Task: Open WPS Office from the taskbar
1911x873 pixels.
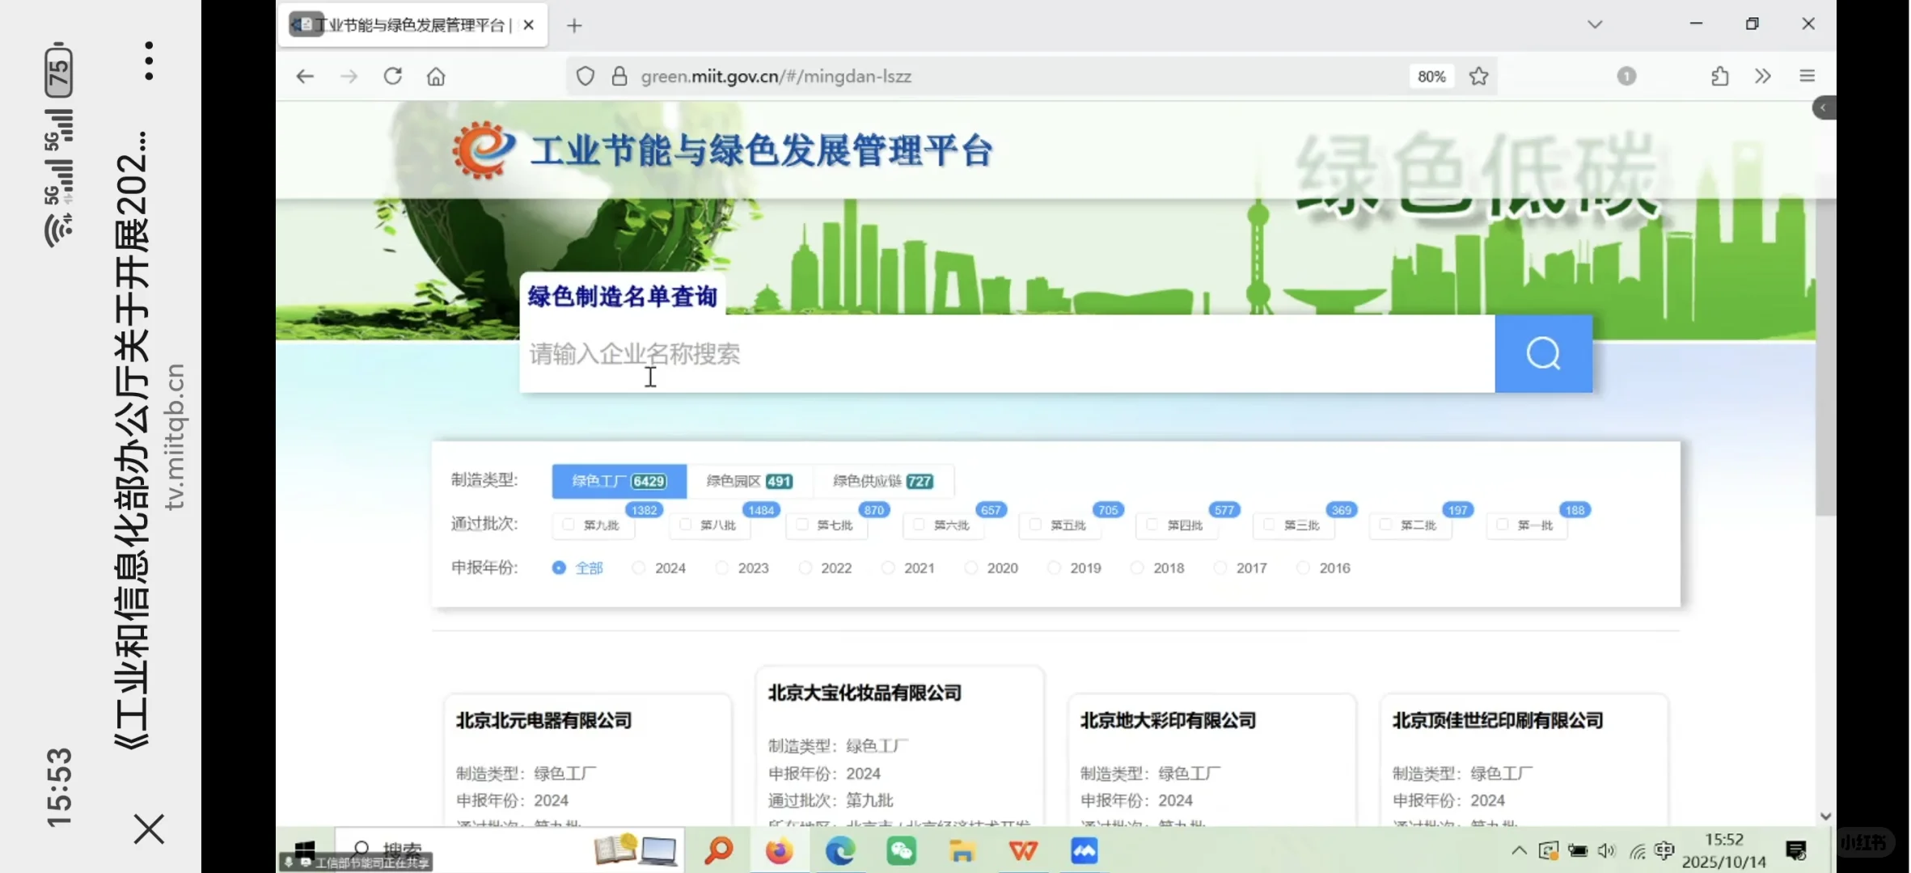Action: coord(1023,850)
